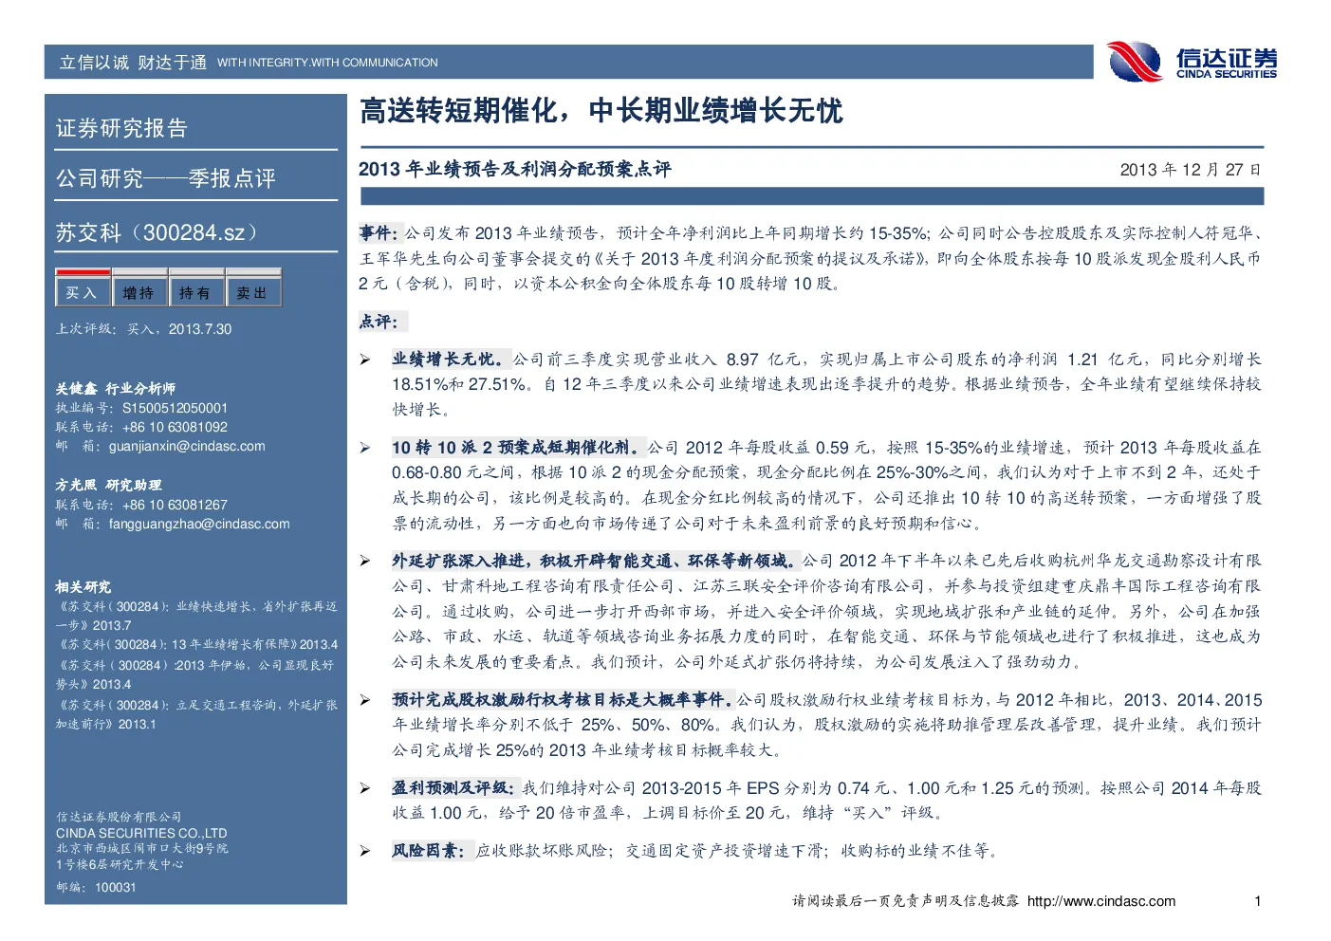
Task: Click email fangguangzhao@cindasc.com
Action: coord(199,524)
